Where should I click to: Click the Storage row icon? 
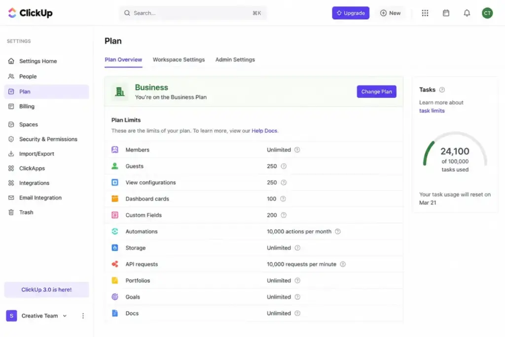point(114,247)
